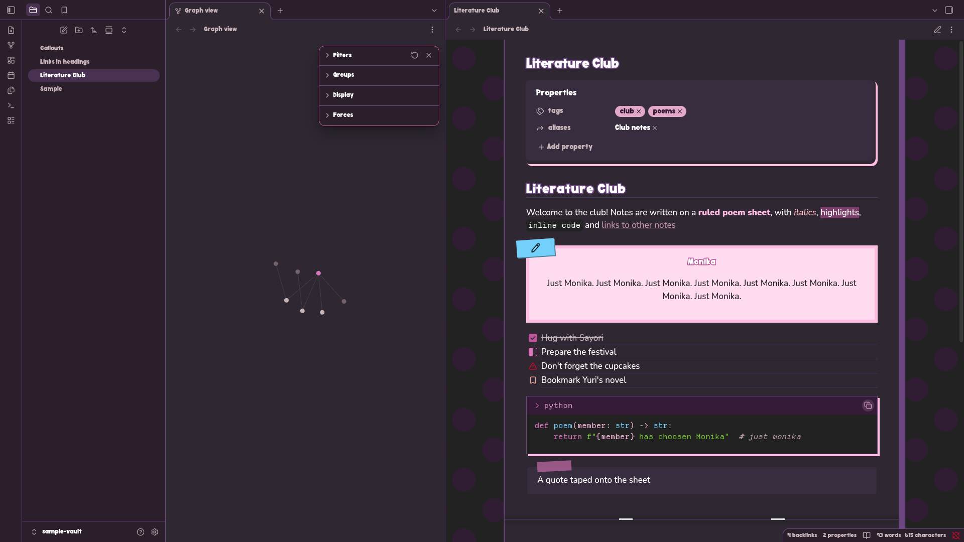Screen dimensions: 964x542
Task: Expand the Display section
Action: [x=379, y=95]
